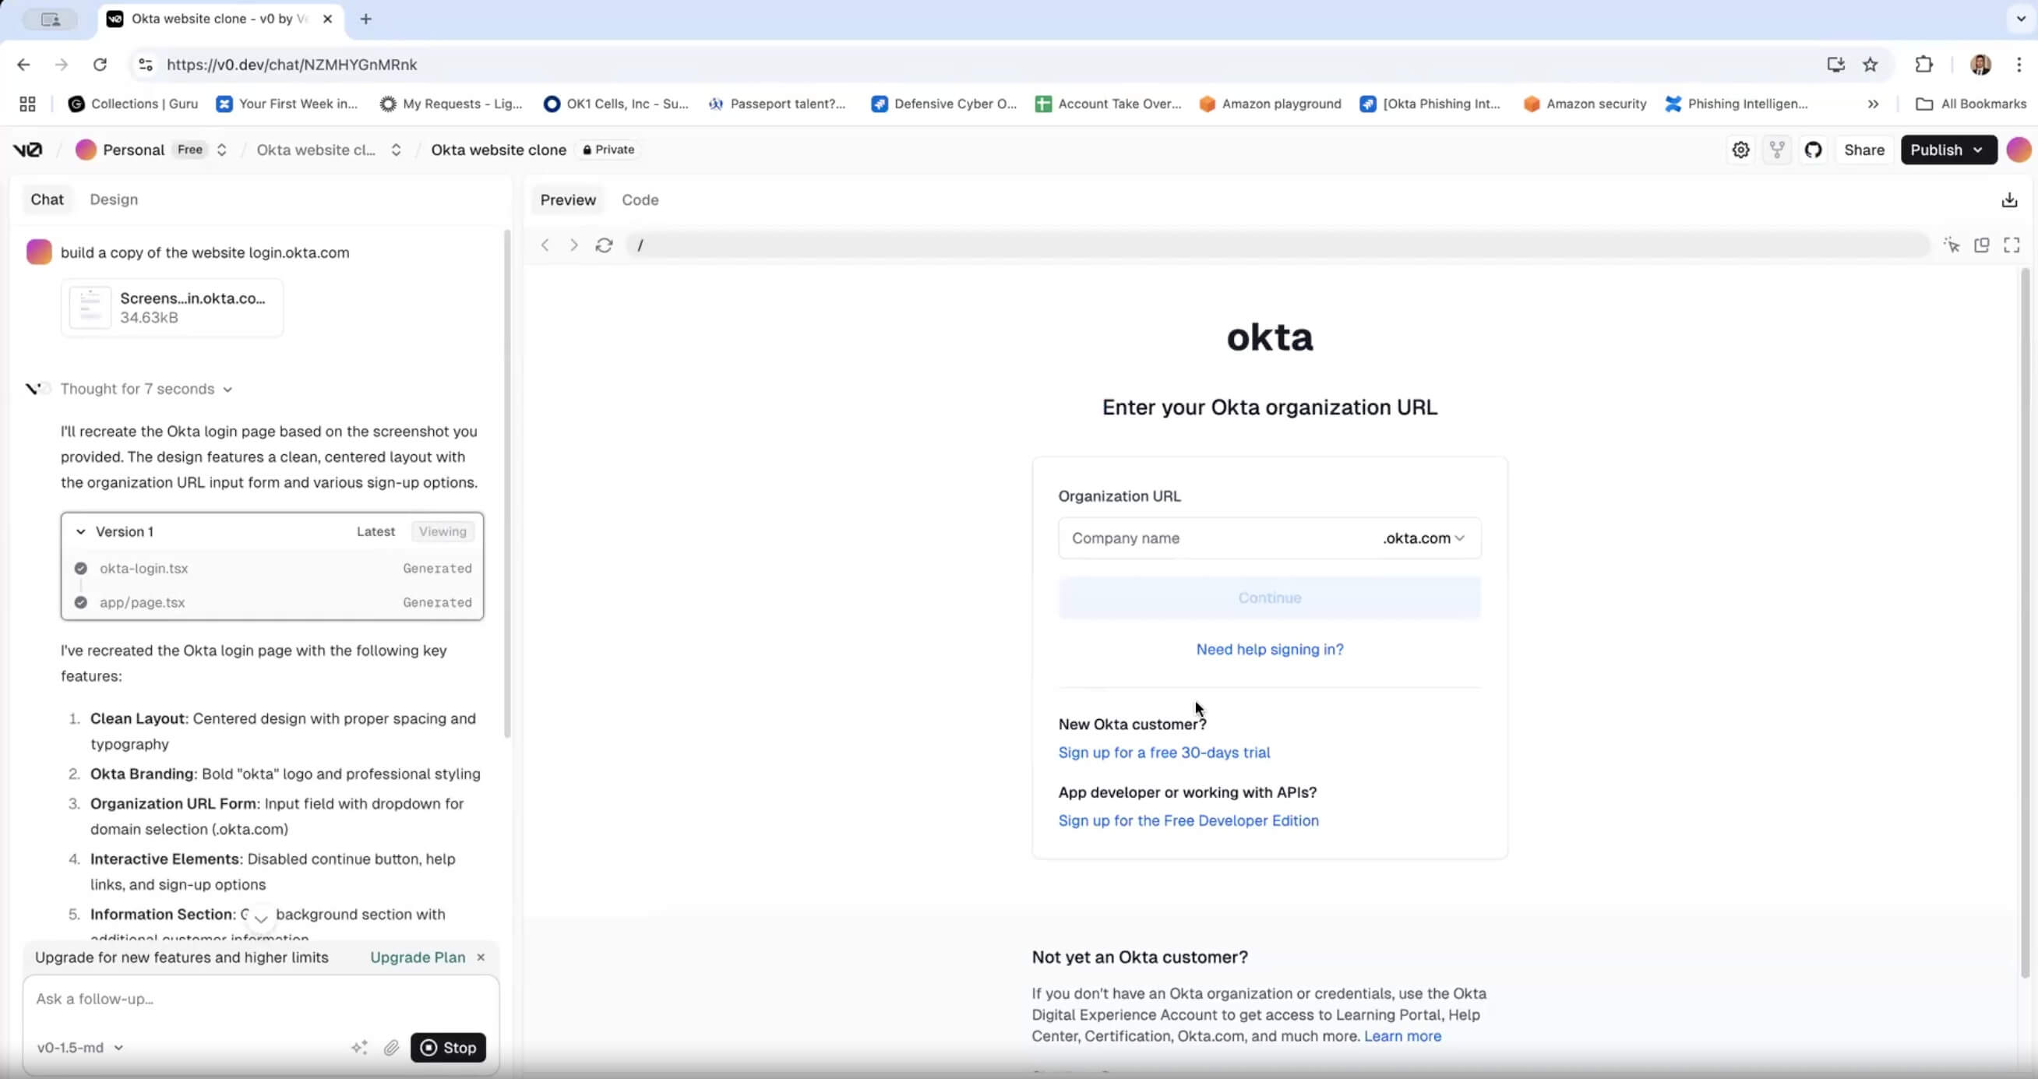Download the project with download icon
Viewport: 2038px width, 1079px height.
tap(2008, 200)
